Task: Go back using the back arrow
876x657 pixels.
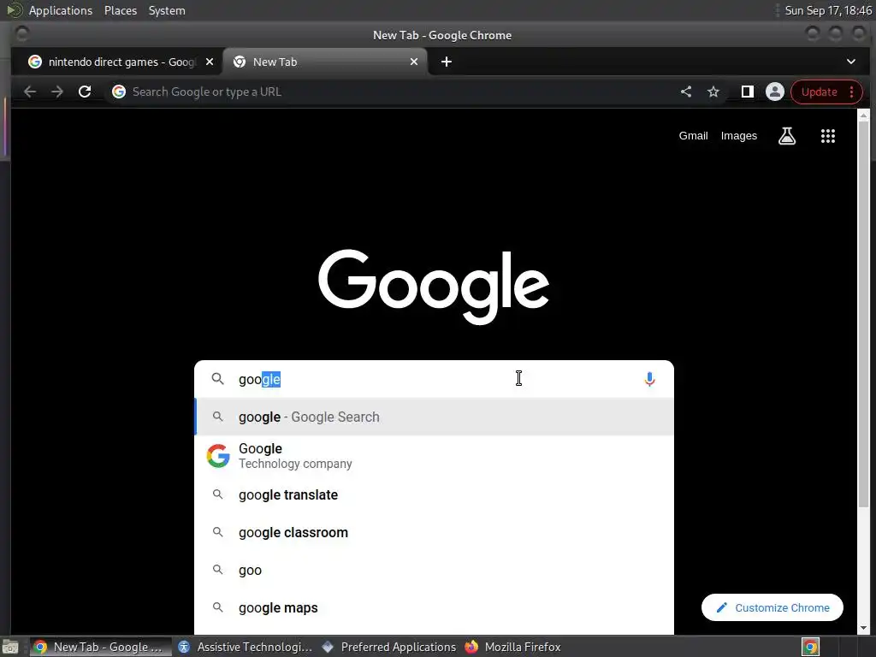Action: click(30, 92)
